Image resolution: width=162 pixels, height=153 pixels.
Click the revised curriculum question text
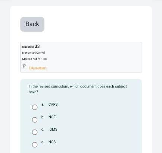[x=78, y=89]
